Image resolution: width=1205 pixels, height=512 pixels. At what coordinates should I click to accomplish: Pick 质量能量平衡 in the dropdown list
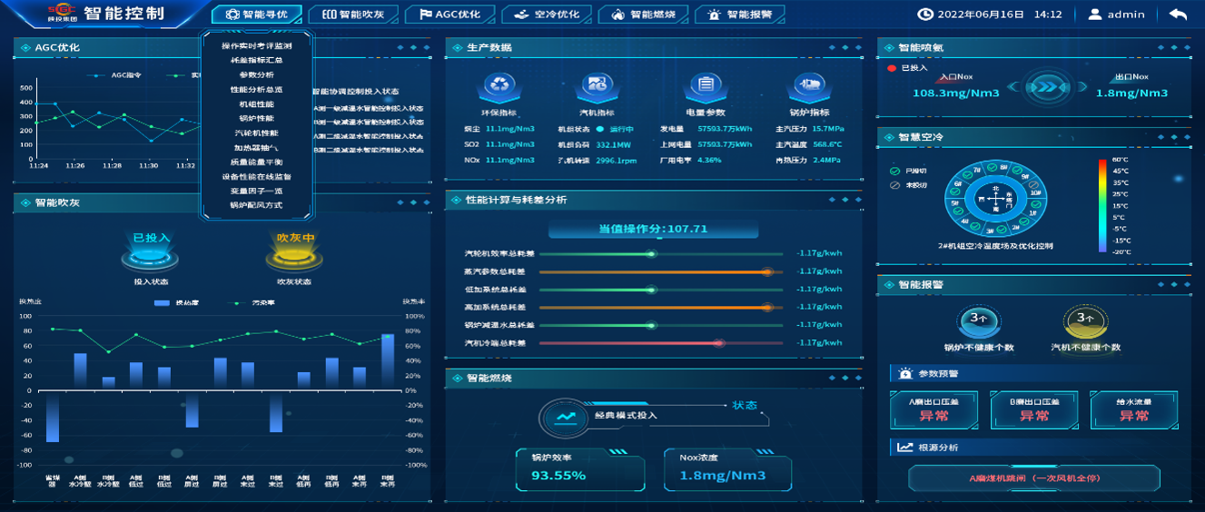(256, 162)
